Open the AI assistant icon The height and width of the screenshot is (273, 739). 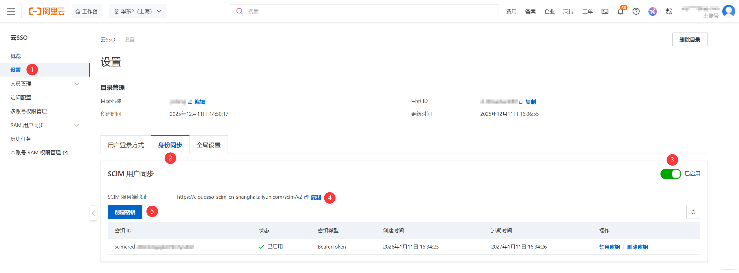(x=652, y=12)
